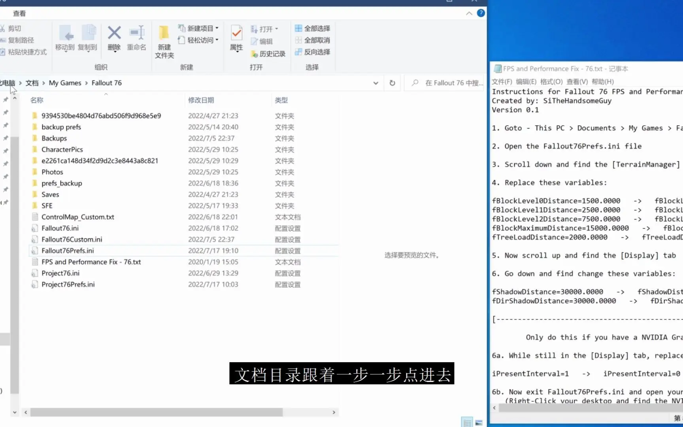Image resolution: width=683 pixels, height=427 pixels.
Task: Select folder e2261ca148d34f2d9d2c3e8443a8c821
Action: [100, 161]
